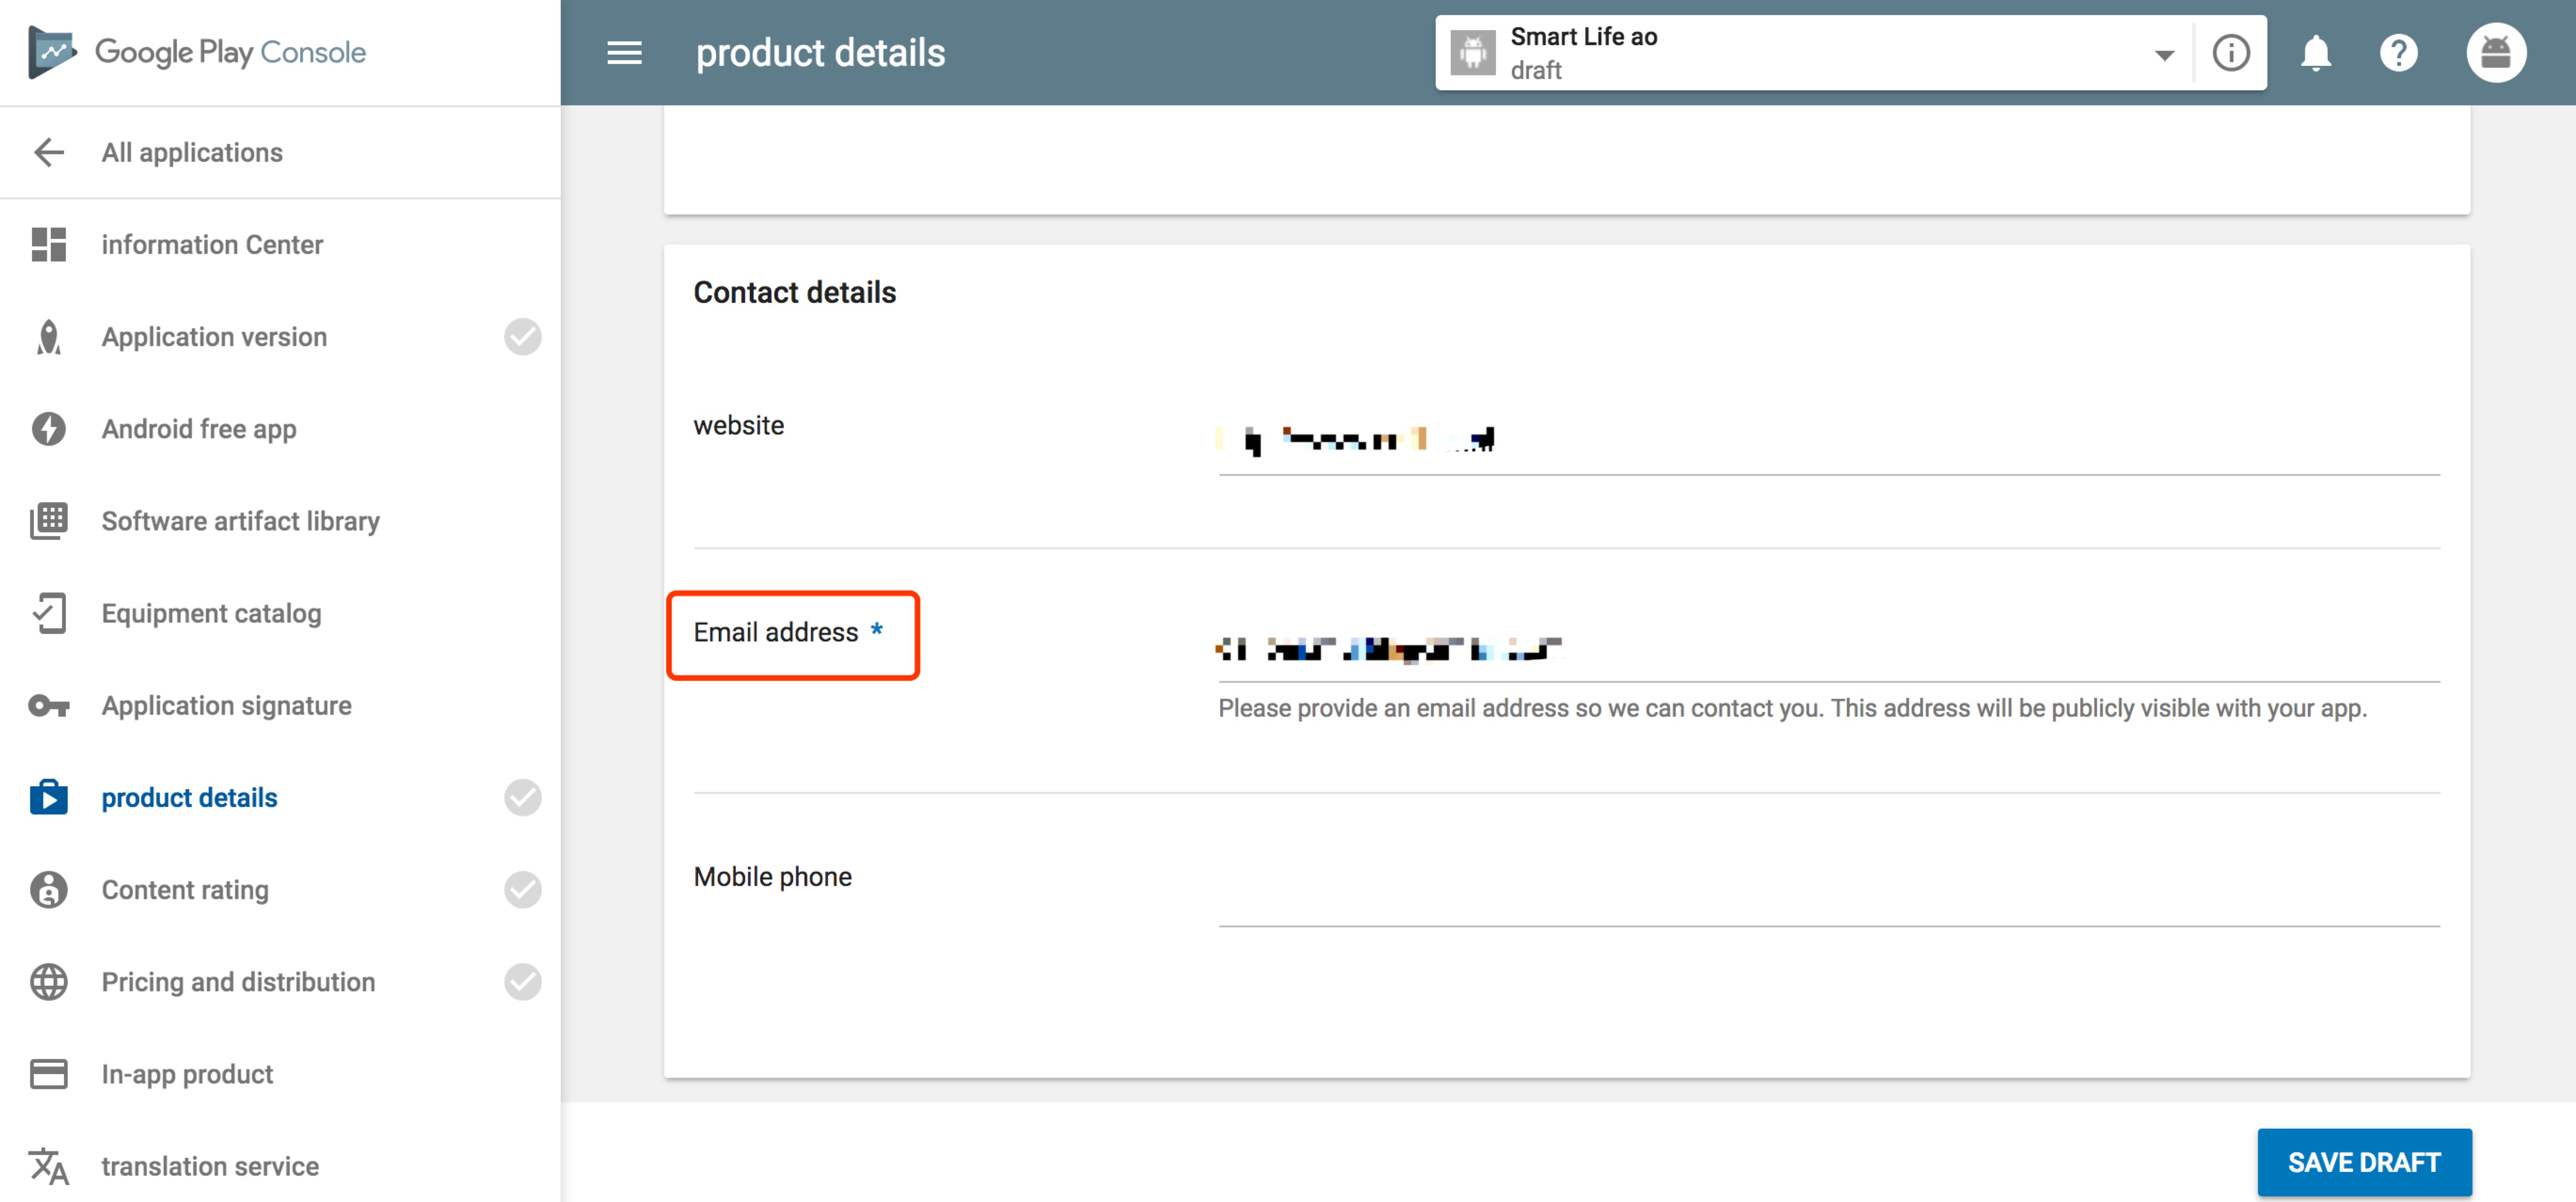This screenshot has width=2576, height=1202.
Task: Click the website label
Action: point(738,425)
